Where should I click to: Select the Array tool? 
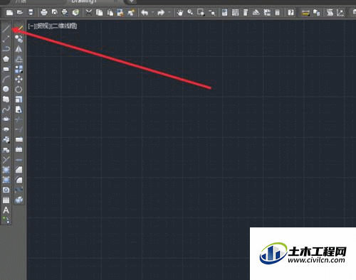click(19, 69)
